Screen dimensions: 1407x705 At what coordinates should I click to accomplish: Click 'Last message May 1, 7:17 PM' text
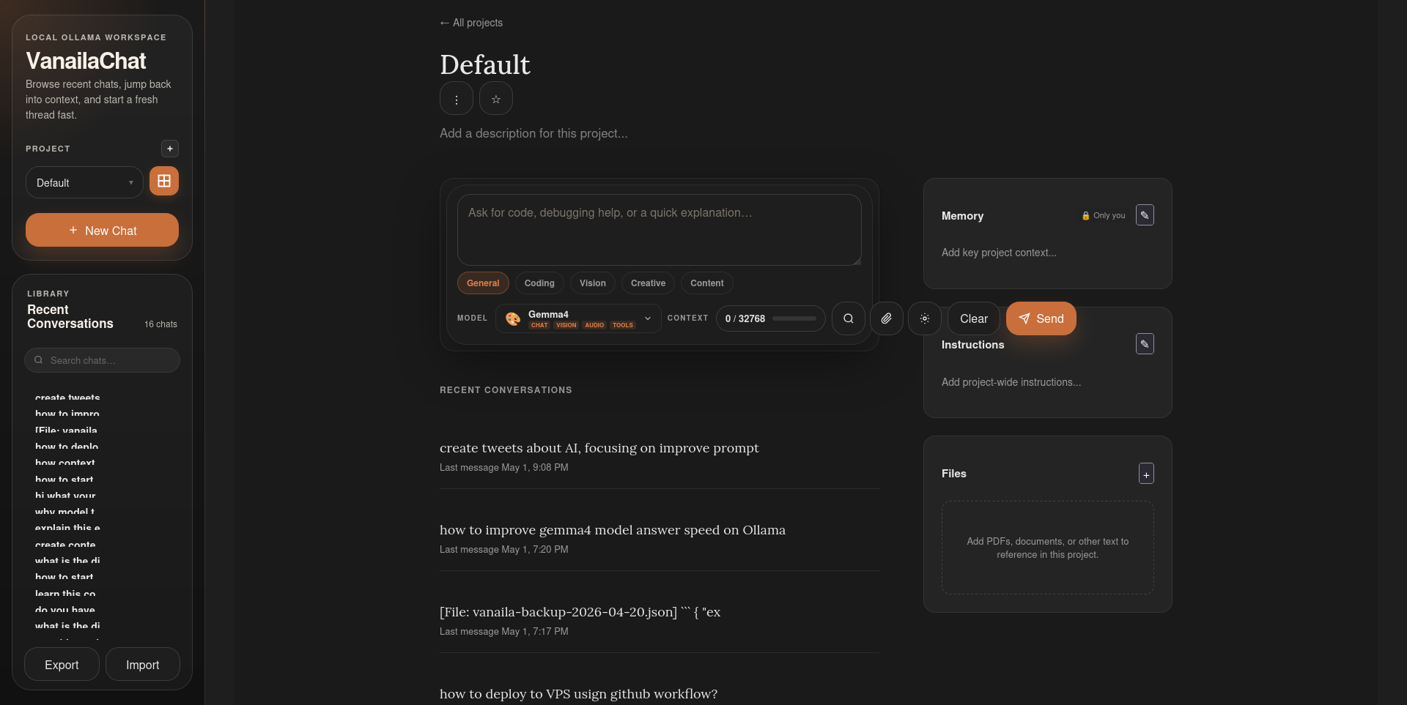(504, 631)
